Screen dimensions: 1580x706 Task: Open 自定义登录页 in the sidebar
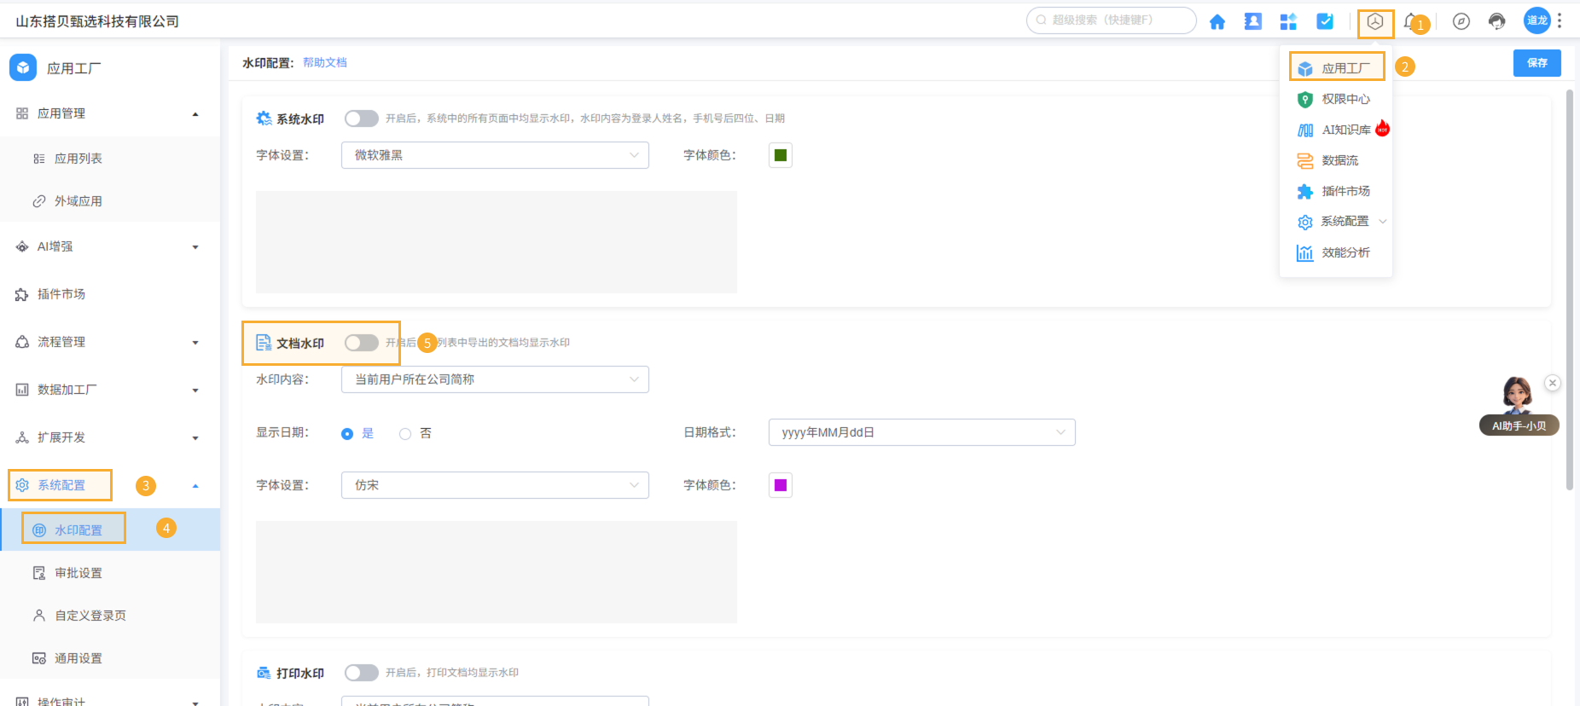[110, 616]
